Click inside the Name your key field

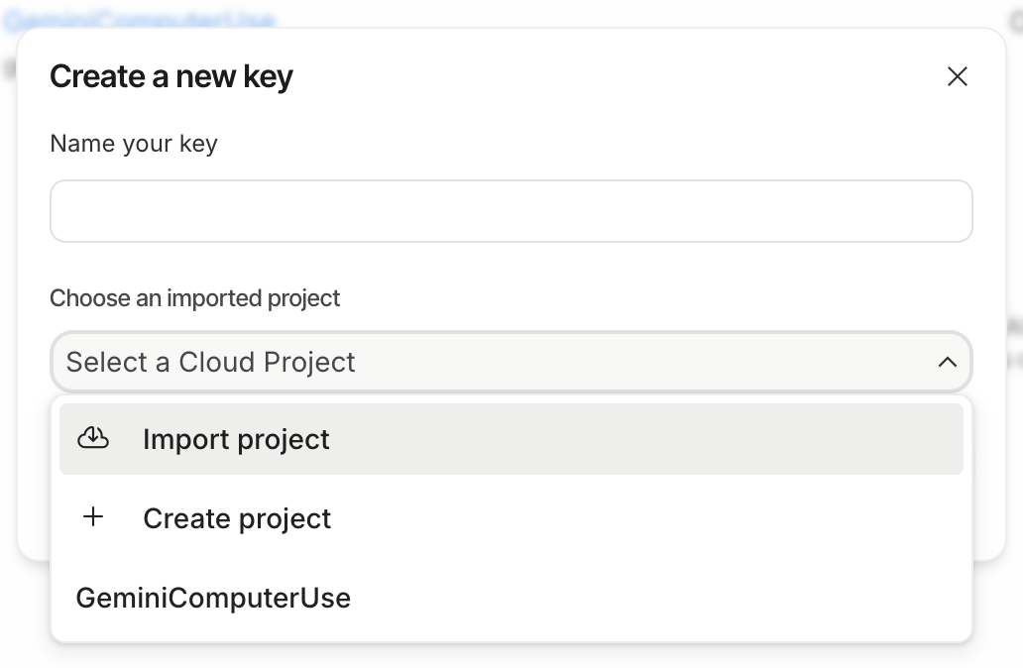click(x=511, y=211)
